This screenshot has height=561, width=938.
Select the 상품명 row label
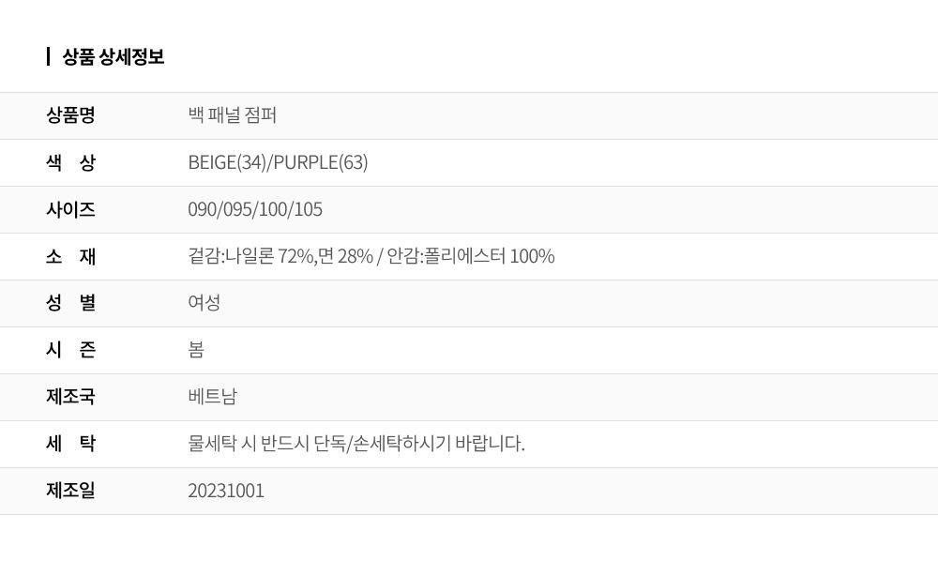[x=70, y=114]
